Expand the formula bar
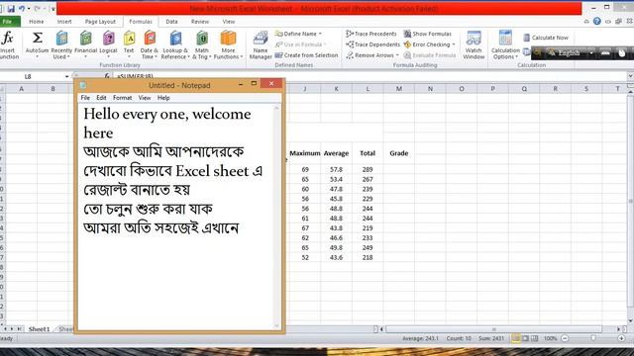The height and width of the screenshot is (356, 634). 630,76
